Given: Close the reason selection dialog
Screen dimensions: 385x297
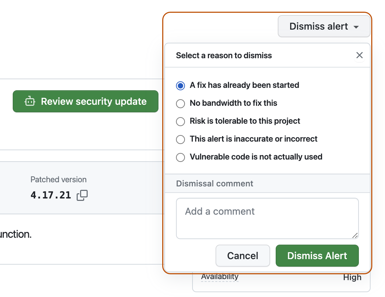Looking at the screenshot, I should tap(360, 55).
